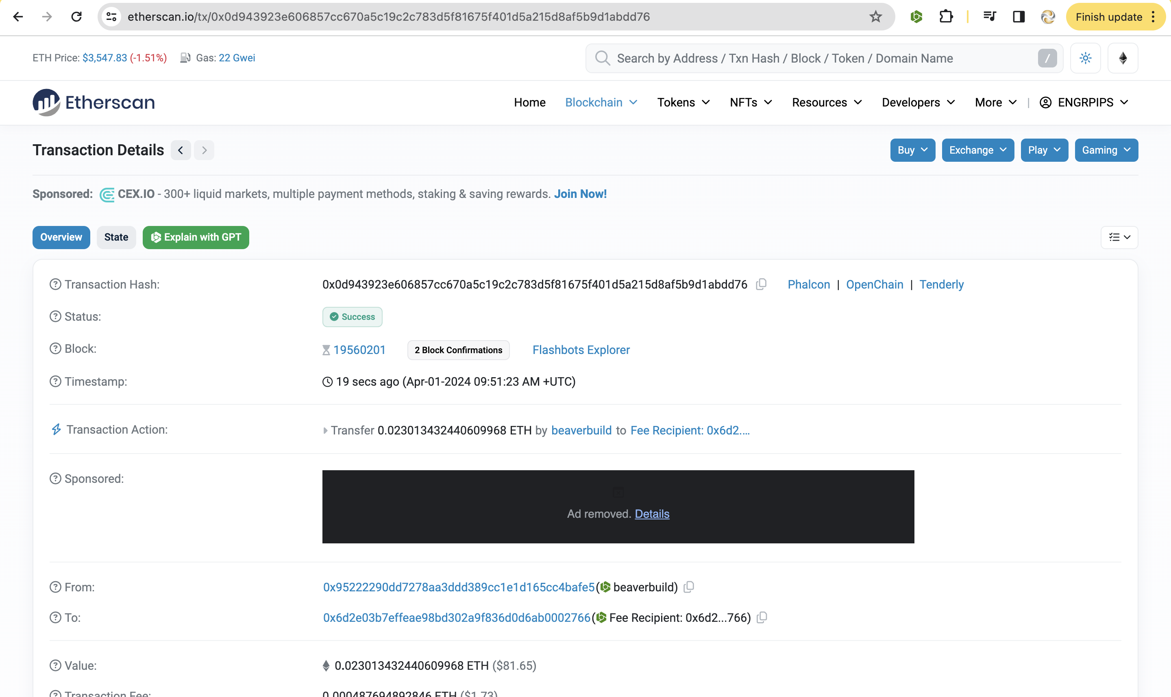Copy the From address (beaverbuild)

tap(689, 587)
